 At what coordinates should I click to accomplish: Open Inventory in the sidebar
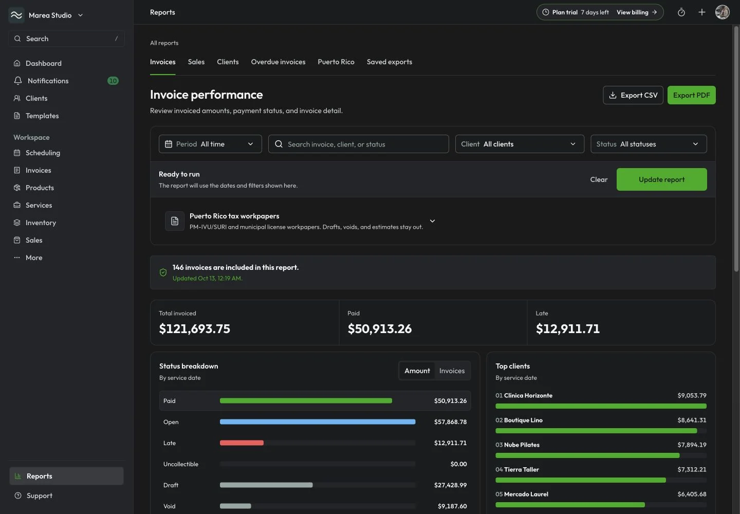[67, 223]
